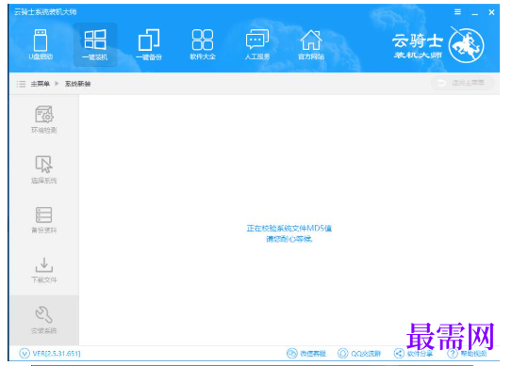This screenshot has height=366, width=512.
Task: Close the 云骑士 window
Action: click(491, 12)
